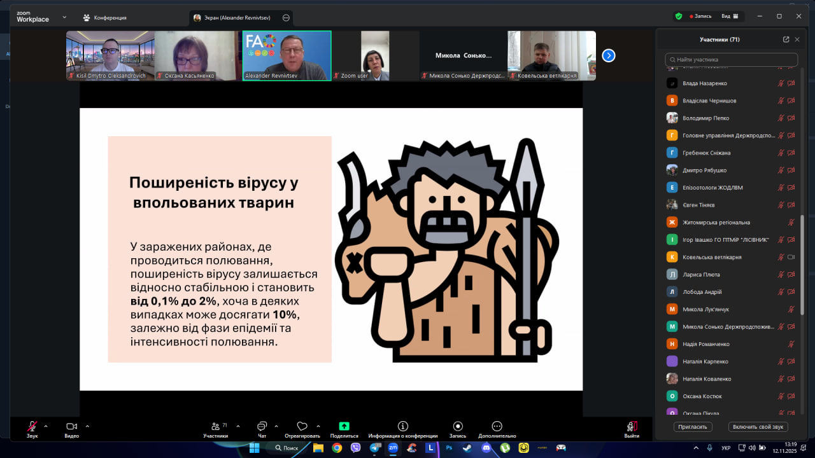Screen dimensions: 815x458
Task: Switch to the Конференция tab
Action: click(105, 18)
